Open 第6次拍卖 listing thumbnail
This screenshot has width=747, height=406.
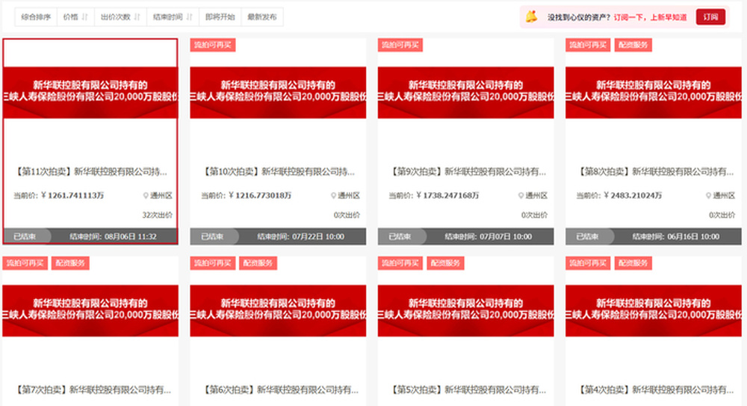click(278, 310)
